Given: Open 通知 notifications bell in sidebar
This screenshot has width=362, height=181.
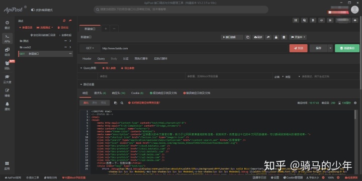Looking at the screenshot, I should click(x=7, y=106).
